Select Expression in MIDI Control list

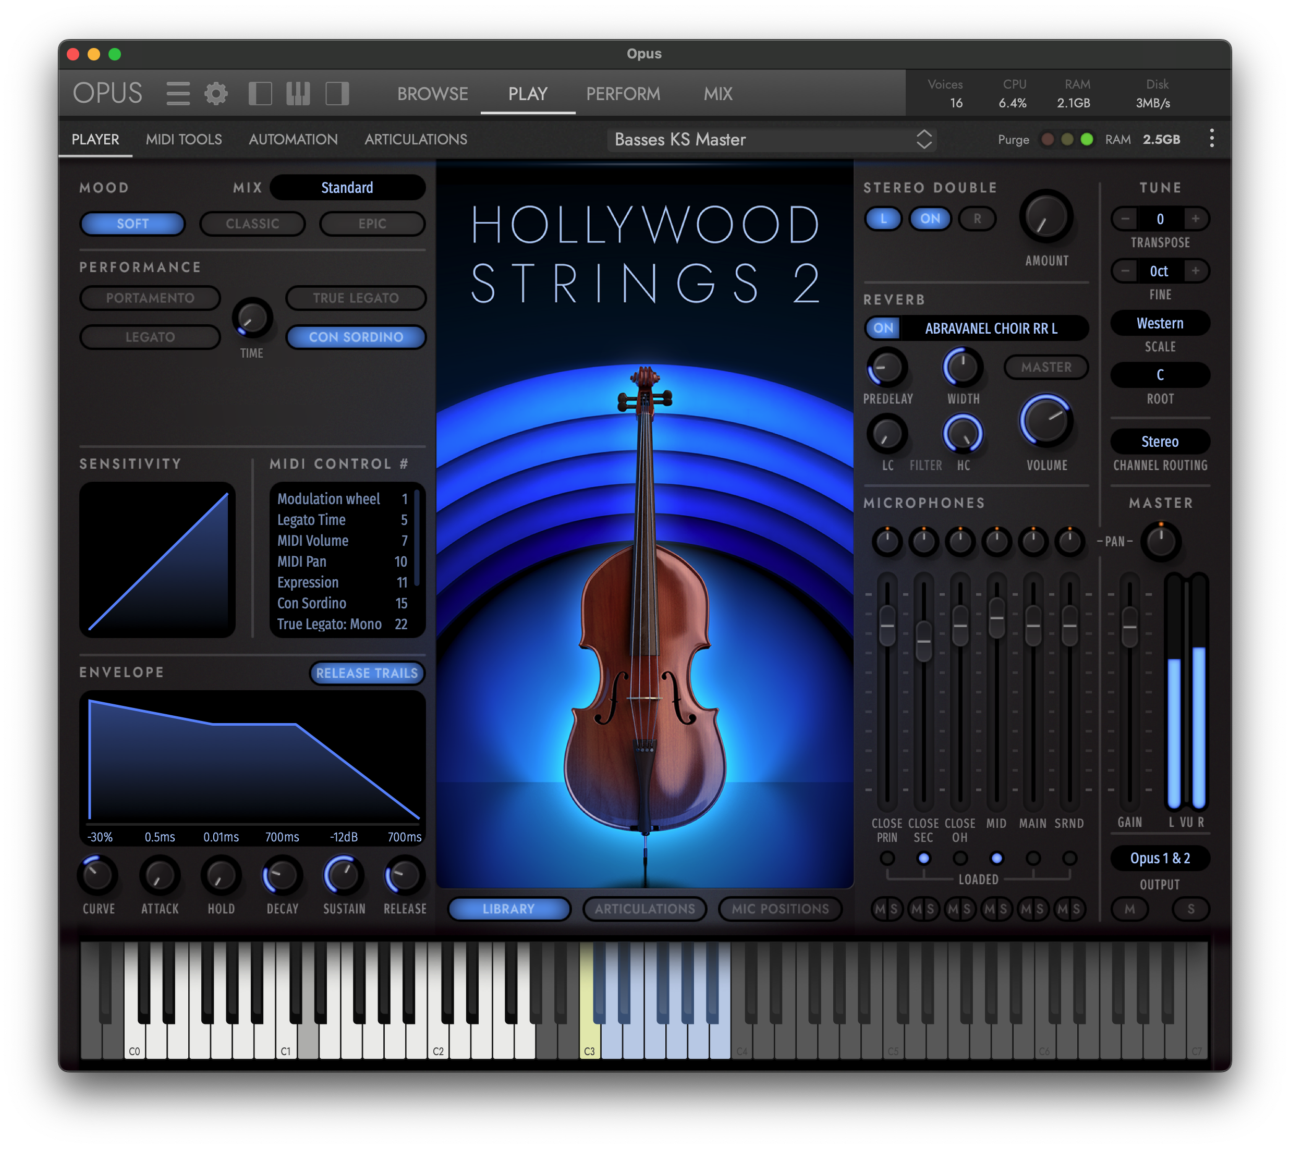coord(343,582)
